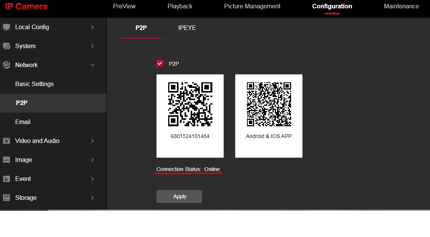
Task: Click the device ID QR code
Action: pos(190,104)
